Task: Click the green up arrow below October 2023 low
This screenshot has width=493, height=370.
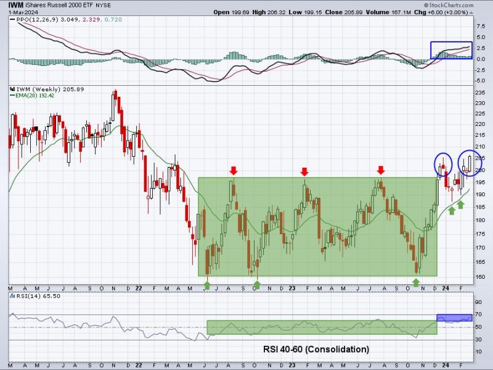Action: tap(416, 282)
